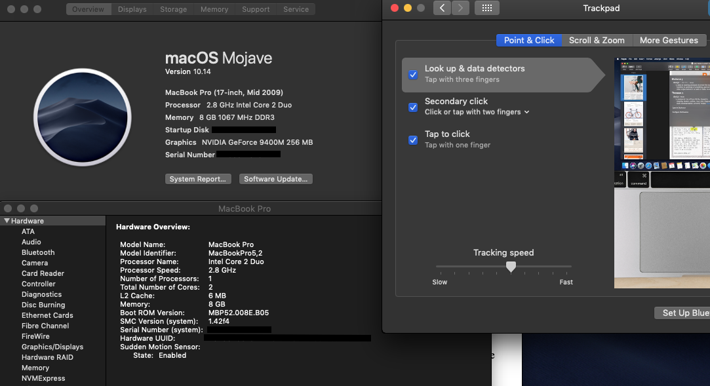Disable Tap to click checkbox
710x386 pixels.
[413, 140]
